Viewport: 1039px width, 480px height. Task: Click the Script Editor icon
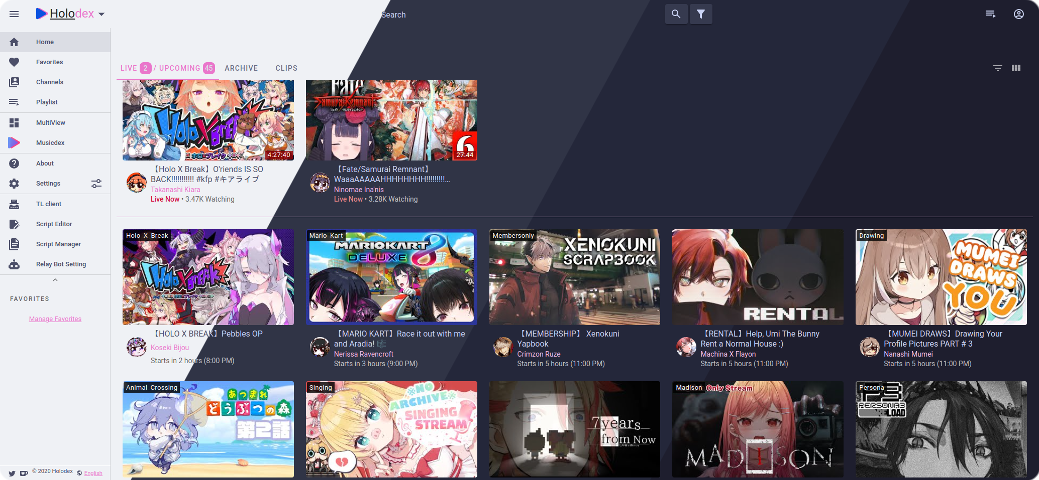[x=14, y=224]
